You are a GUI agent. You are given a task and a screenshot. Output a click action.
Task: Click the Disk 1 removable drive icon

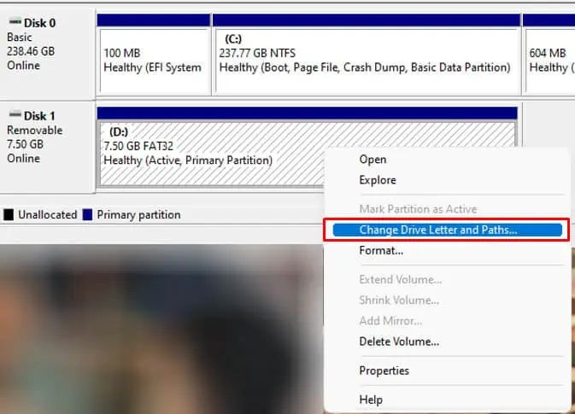tap(15, 114)
